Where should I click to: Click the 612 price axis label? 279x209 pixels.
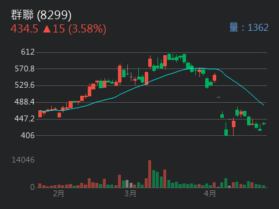coord(28,52)
